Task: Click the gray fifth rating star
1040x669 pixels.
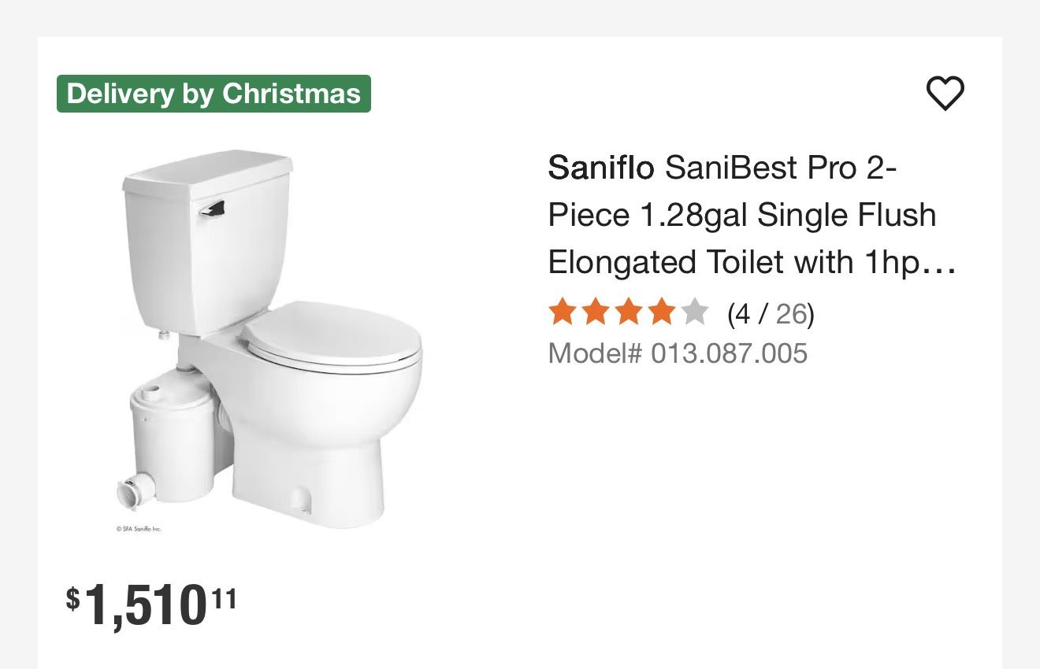Action: click(693, 312)
